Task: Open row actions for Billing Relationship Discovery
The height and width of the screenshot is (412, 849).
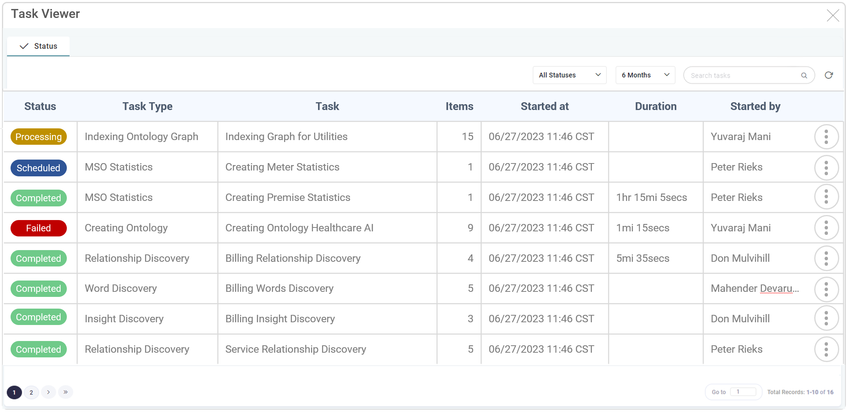Action: 826,258
